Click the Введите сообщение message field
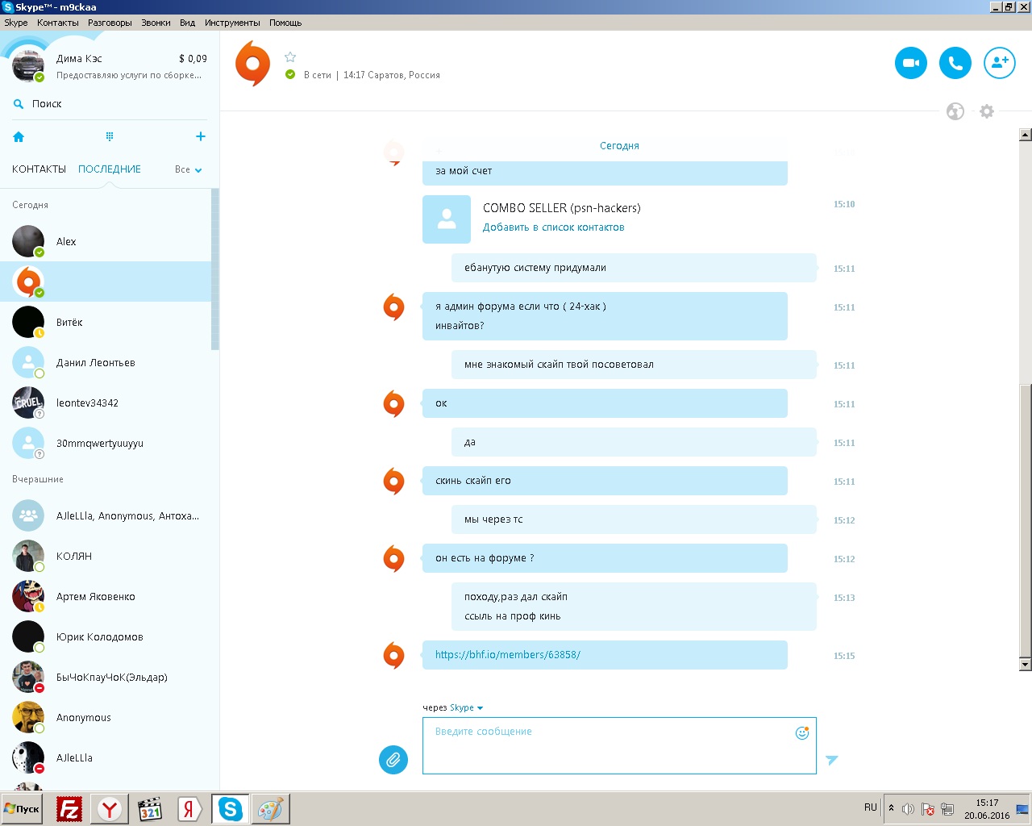 point(619,745)
